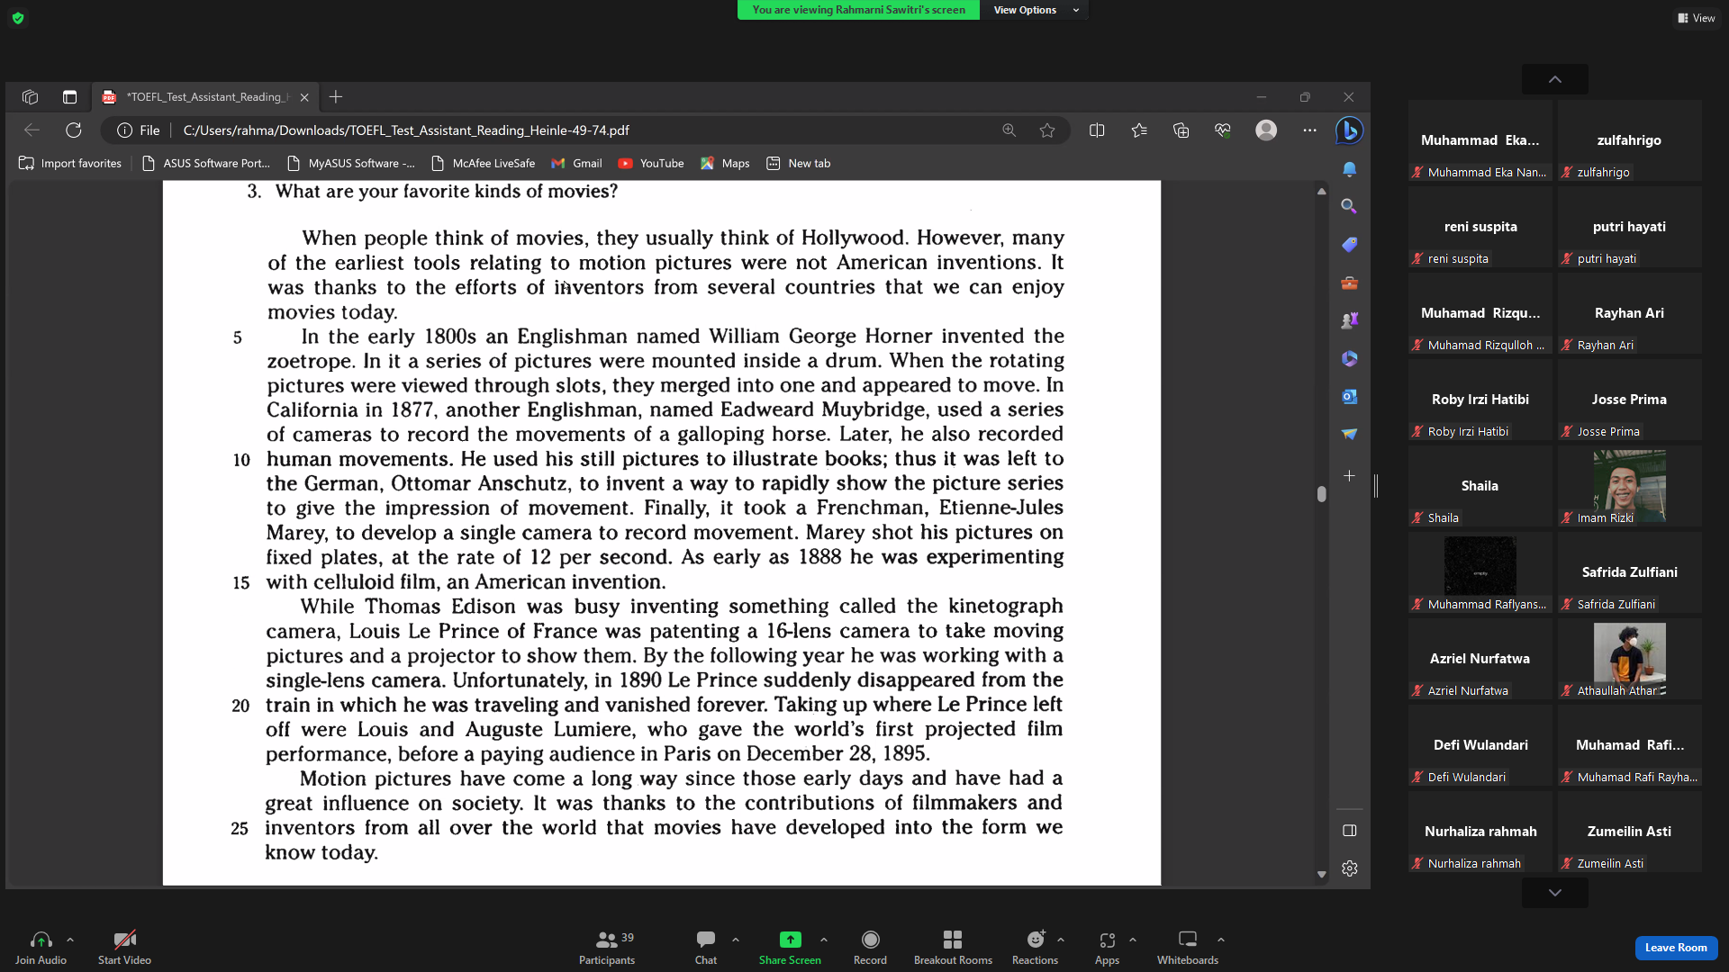
Task: Click the Zoom encryption shield icon
Action: [18, 18]
